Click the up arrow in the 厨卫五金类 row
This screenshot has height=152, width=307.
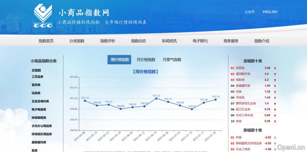275,110
